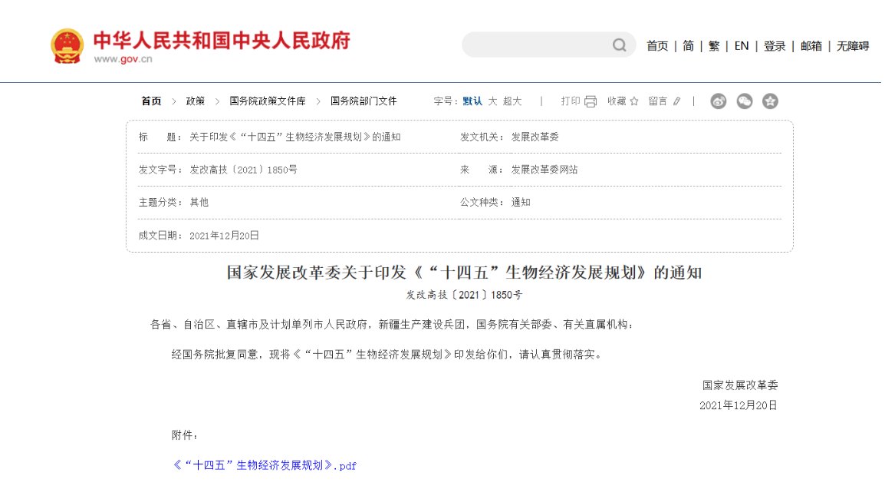Click the search magnifier icon
This screenshot has height=489, width=885.
(x=620, y=45)
